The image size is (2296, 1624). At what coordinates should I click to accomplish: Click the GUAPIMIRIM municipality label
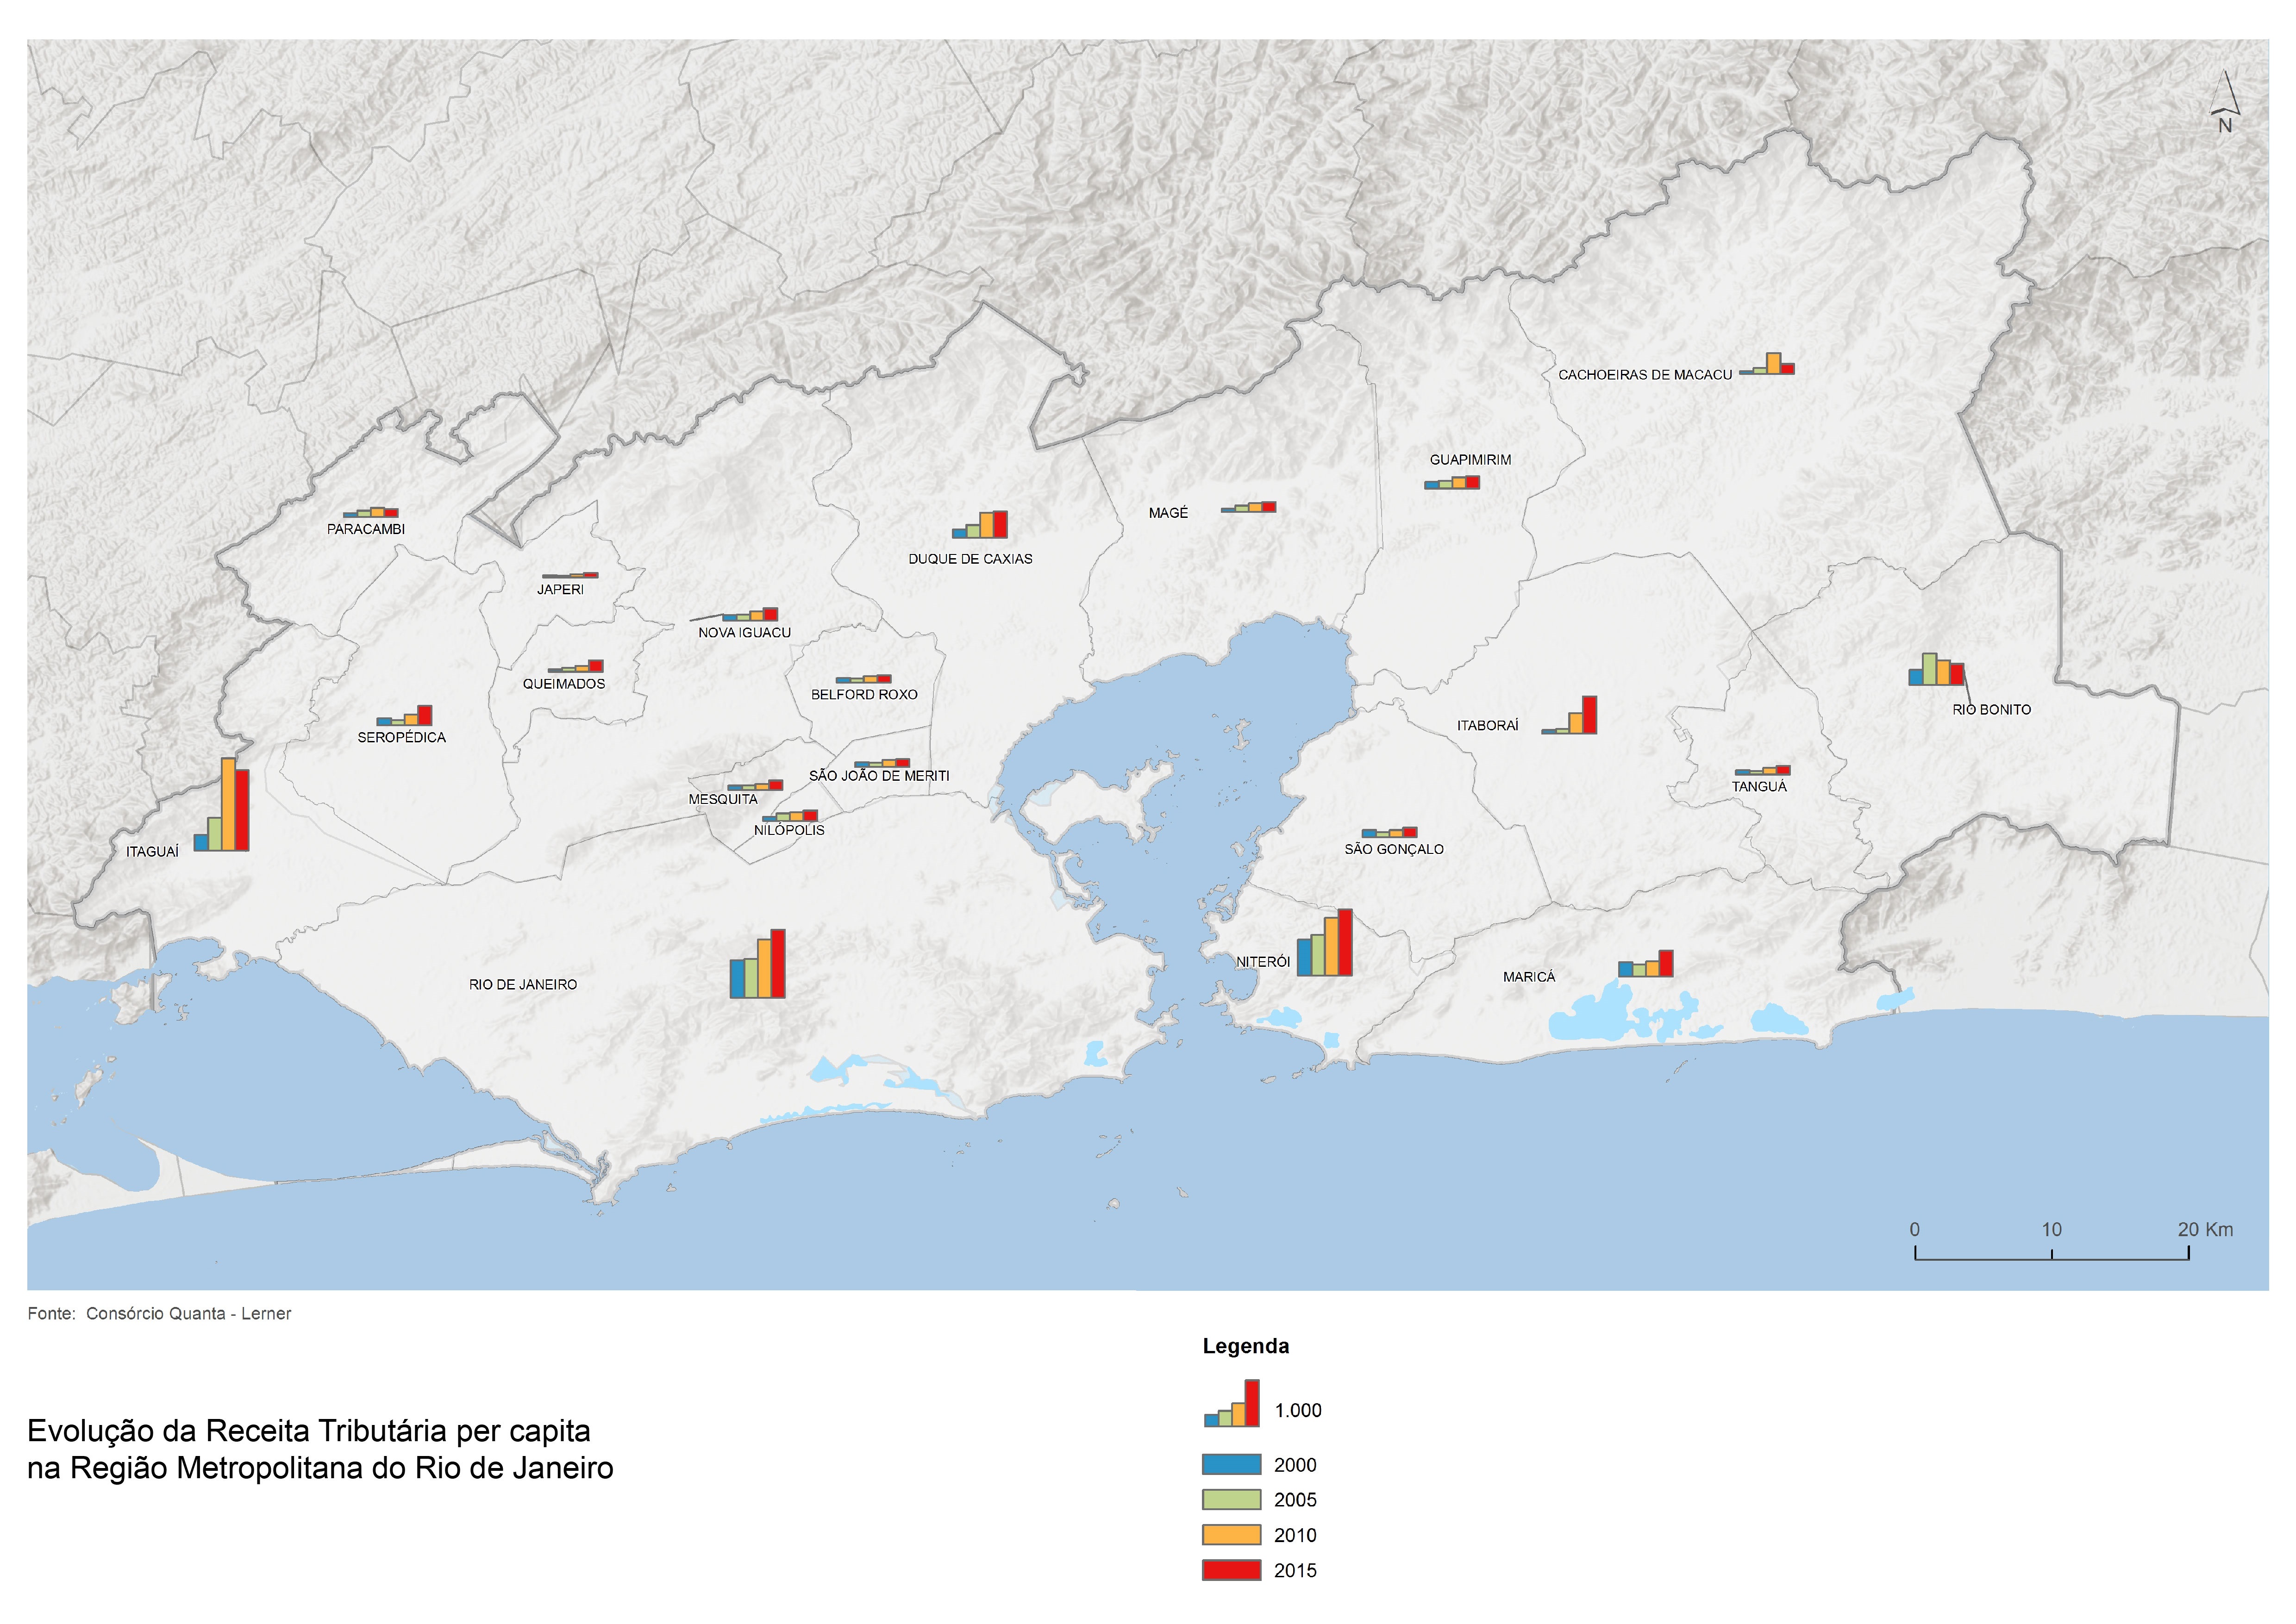[x=1470, y=460]
